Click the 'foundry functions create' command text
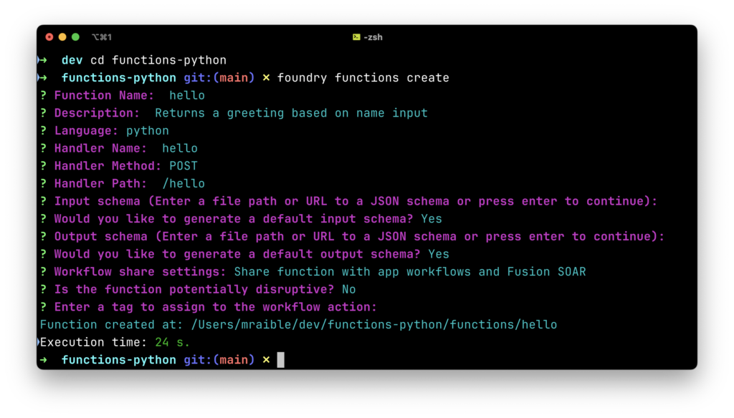734x418 pixels. [x=363, y=78]
